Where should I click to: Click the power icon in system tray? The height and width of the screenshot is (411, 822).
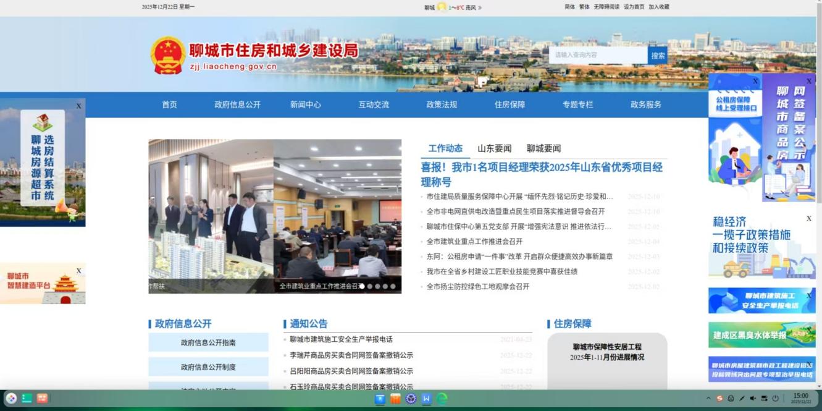(x=775, y=399)
